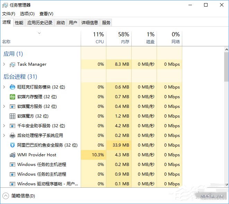Viewport: 229px width, 204px height.
Task: Click the 软媒魔方服务 process icon
Action: [x=12, y=106]
